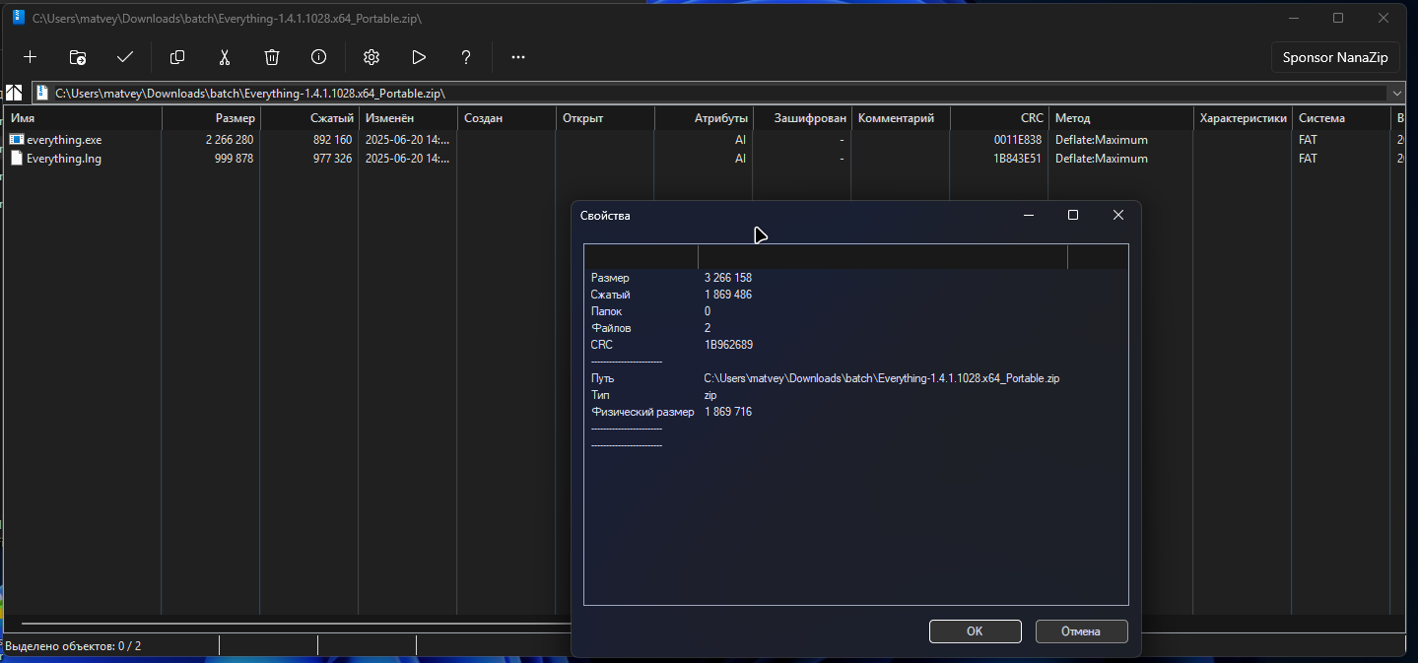Image resolution: width=1418 pixels, height=663 pixels.
Task: Sort by the Комментарий column header
Action: pos(901,118)
